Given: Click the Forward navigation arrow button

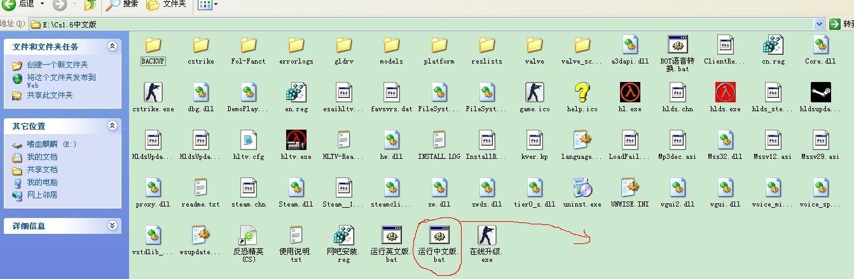Looking at the screenshot, I should click(x=60, y=5).
